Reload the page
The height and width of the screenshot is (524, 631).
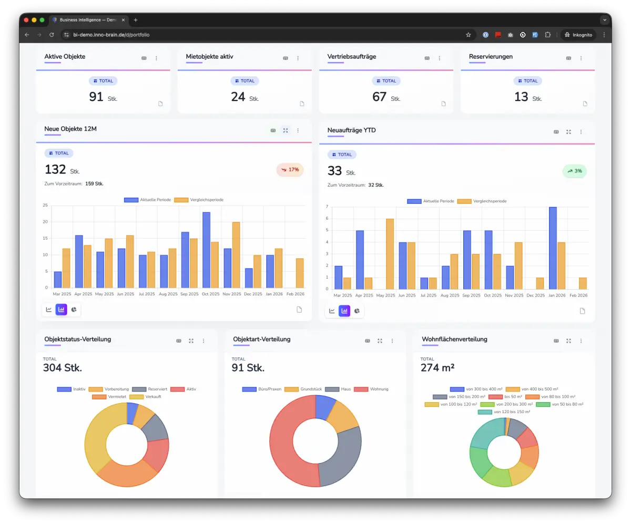(52, 35)
